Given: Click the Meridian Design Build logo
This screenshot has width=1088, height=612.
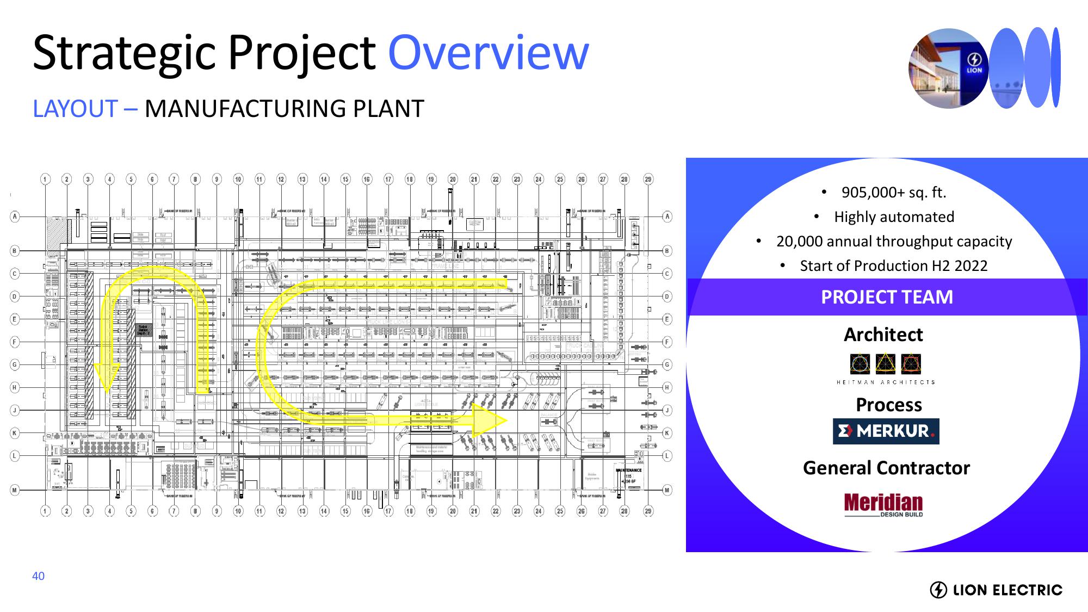Looking at the screenshot, I should click(883, 505).
